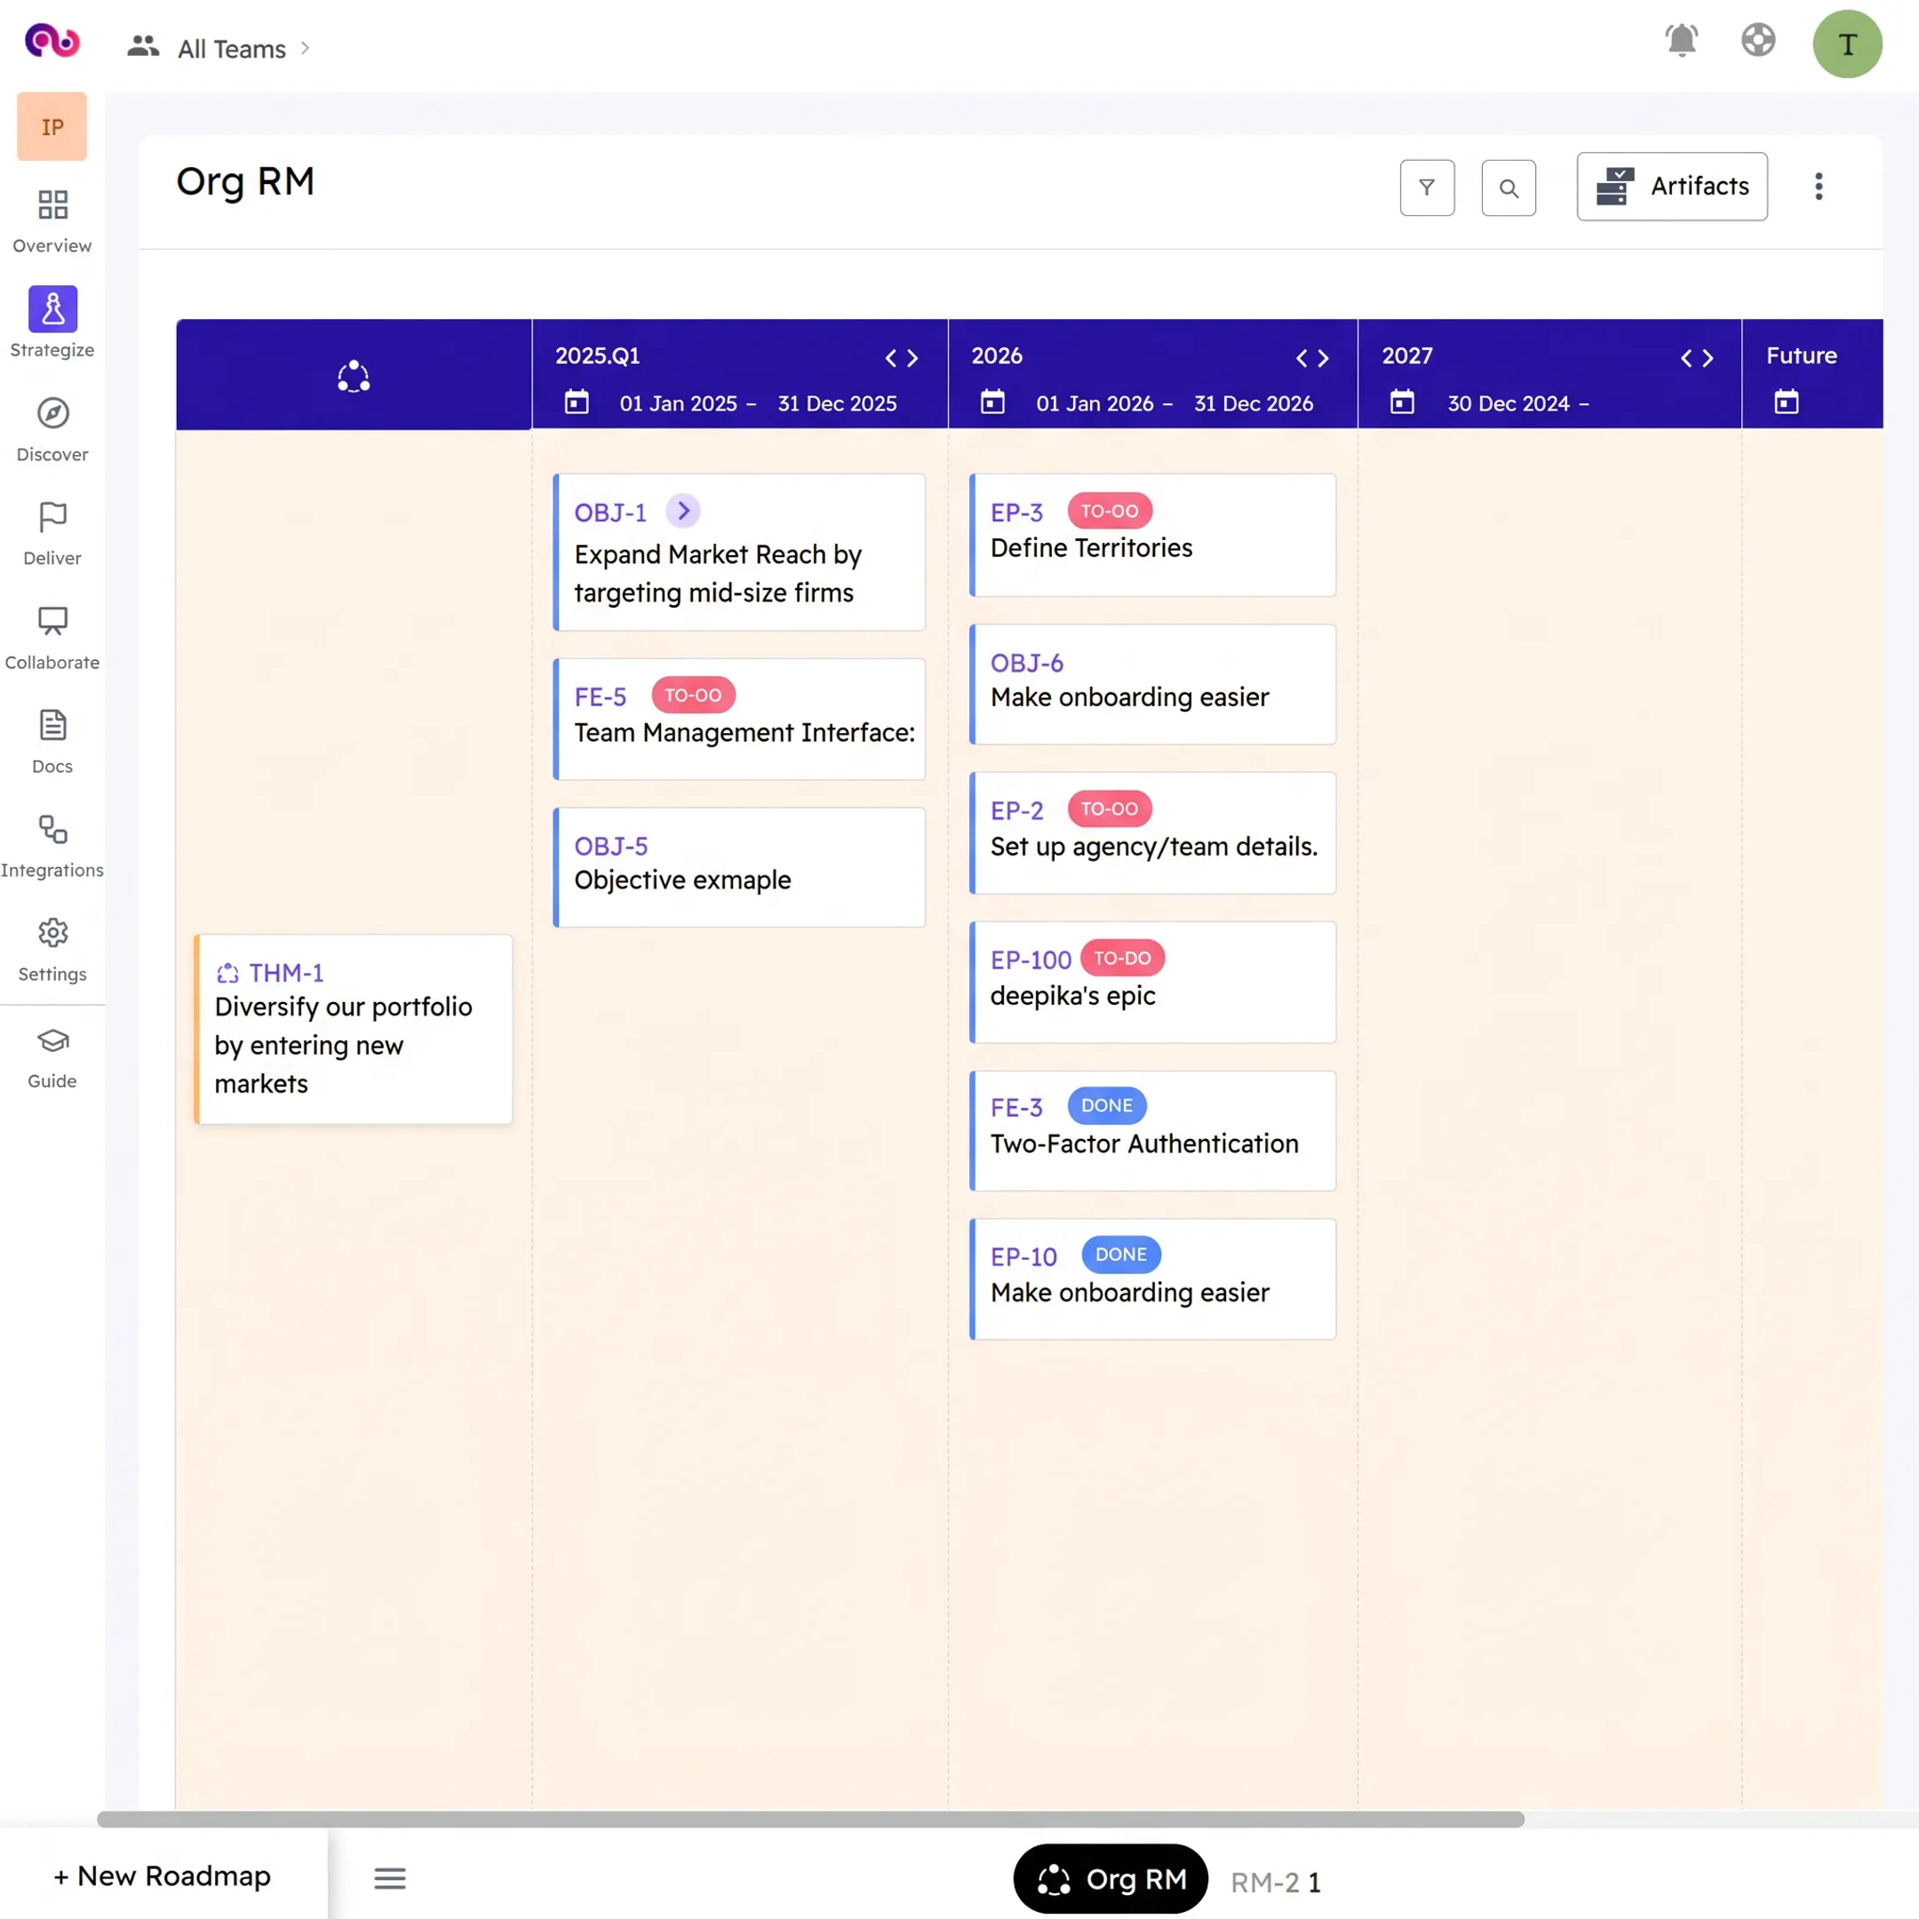This screenshot has width=1919, height=1919.
Task: Open Settings in the sidebar
Action: pyautogui.click(x=52, y=950)
